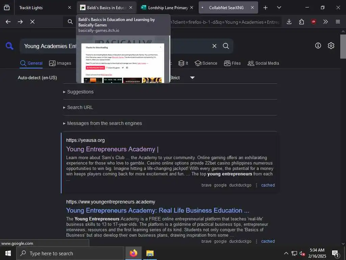The width and height of the screenshot is (346, 260).
Task: Open SearXNG preferences gear
Action: [x=331, y=46]
